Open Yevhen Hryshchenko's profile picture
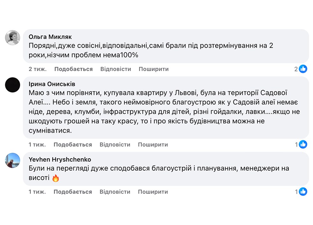 click(12, 160)
